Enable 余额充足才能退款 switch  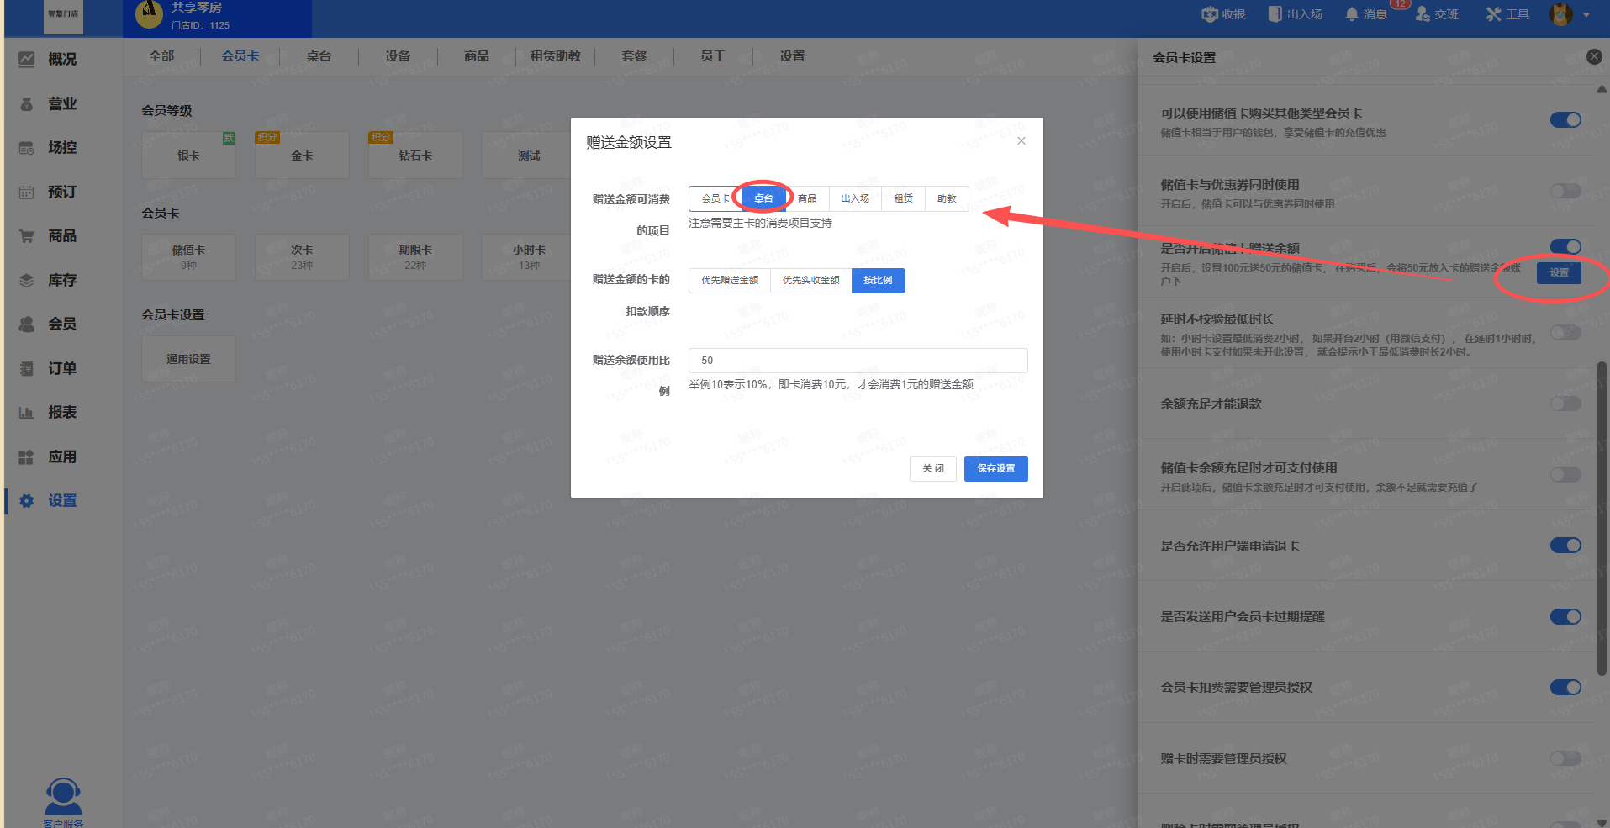click(1565, 404)
